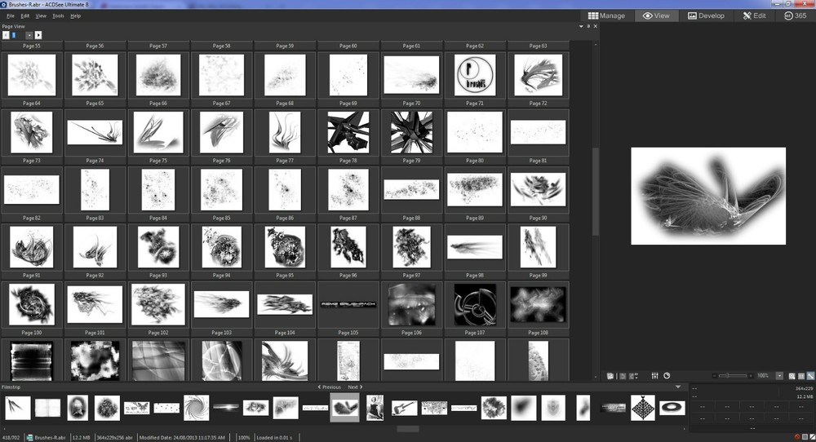This screenshot has height=442, width=816.
Task: Select the Zoom magnifier tool
Action: 792,375
